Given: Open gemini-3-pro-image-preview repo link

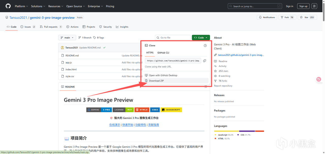Looking at the screenshot, I should pyautogui.click(x=52, y=18).
